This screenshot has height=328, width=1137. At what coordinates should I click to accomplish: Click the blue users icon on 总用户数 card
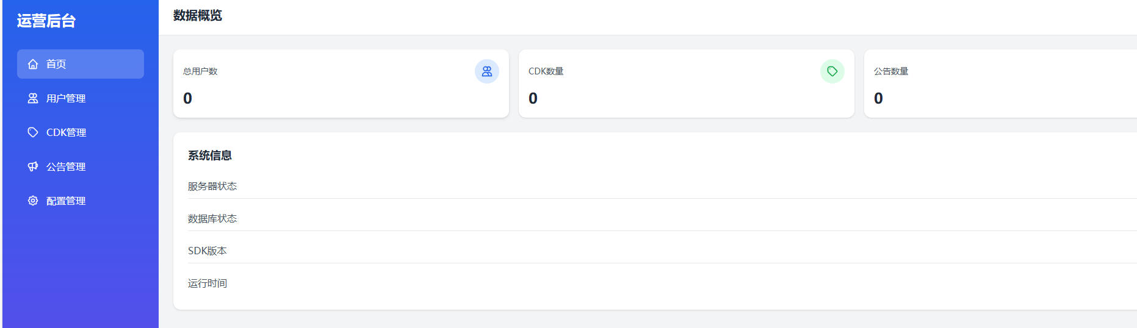click(x=486, y=71)
